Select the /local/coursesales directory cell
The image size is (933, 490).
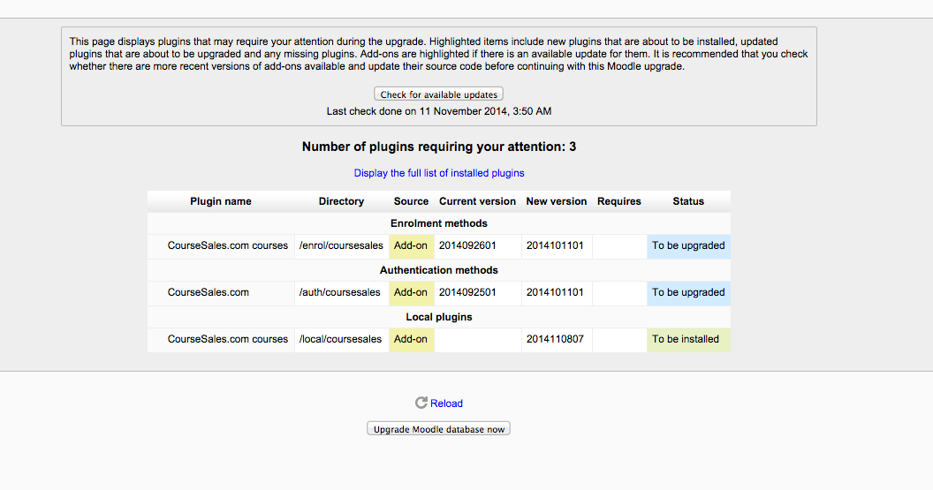click(x=340, y=339)
